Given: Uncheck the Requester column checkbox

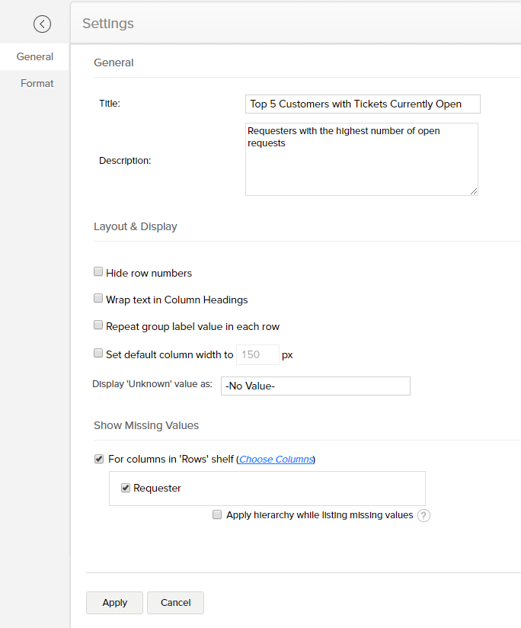Looking at the screenshot, I should [126, 488].
